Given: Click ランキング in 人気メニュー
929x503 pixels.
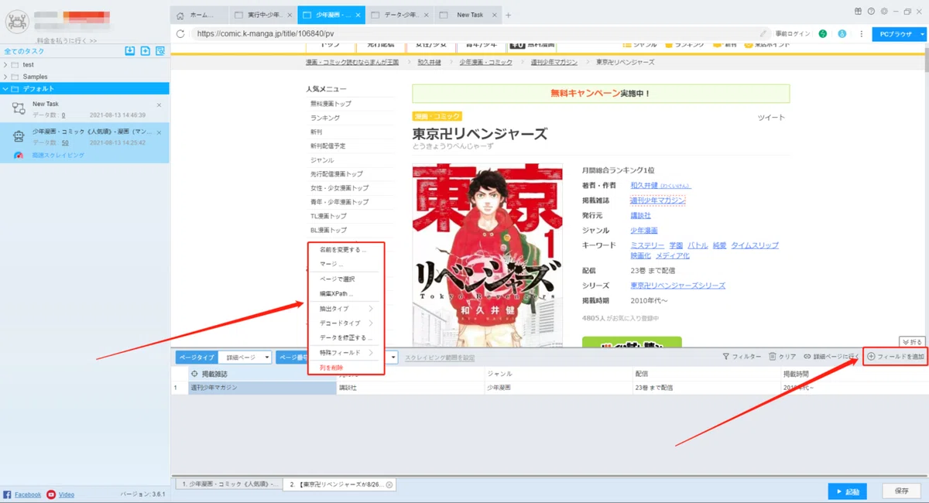Looking at the screenshot, I should pyautogui.click(x=325, y=118).
